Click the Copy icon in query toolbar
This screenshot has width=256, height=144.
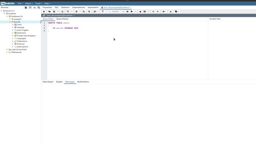(x=76, y=12)
